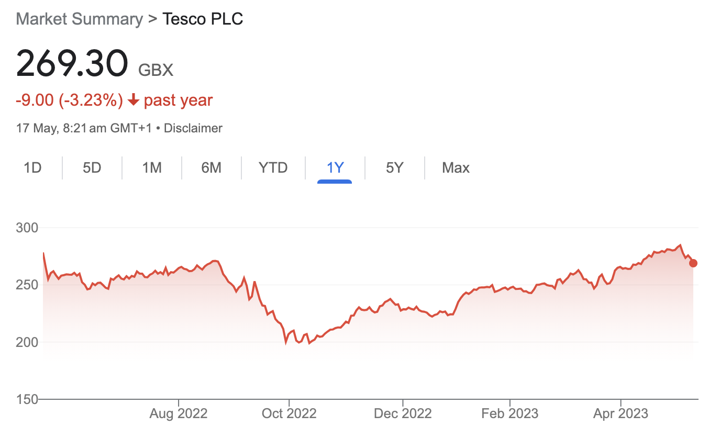Click the red down-arrow price change icon
Viewport: 709px width, 427px height.
pos(133,100)
